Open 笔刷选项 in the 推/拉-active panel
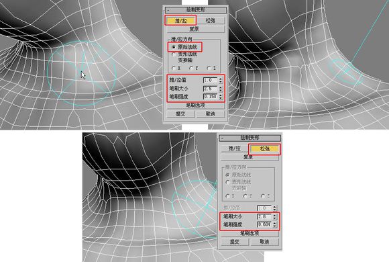Image resolution: width=389 pixels, height=262 pixels. click(195, 105)
